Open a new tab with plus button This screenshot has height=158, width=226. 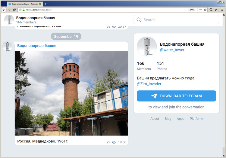[x=46, y=4]
